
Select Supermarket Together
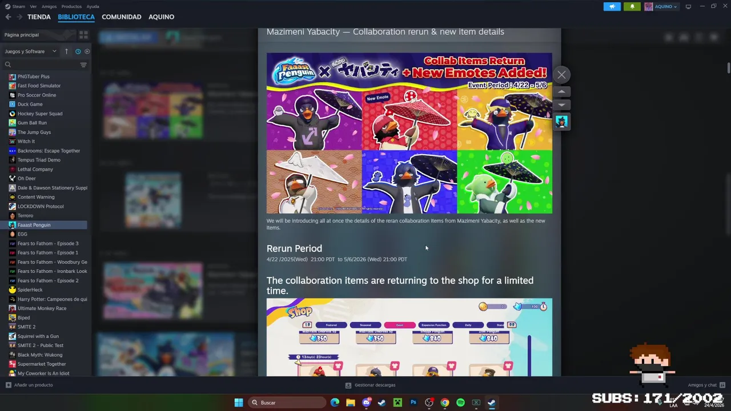(42, 364)
